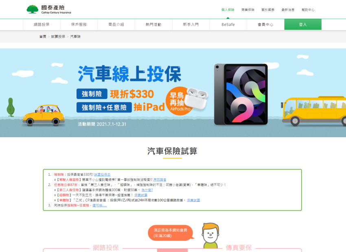Click the 傳真要保 section heading

[x=239, y=248]
